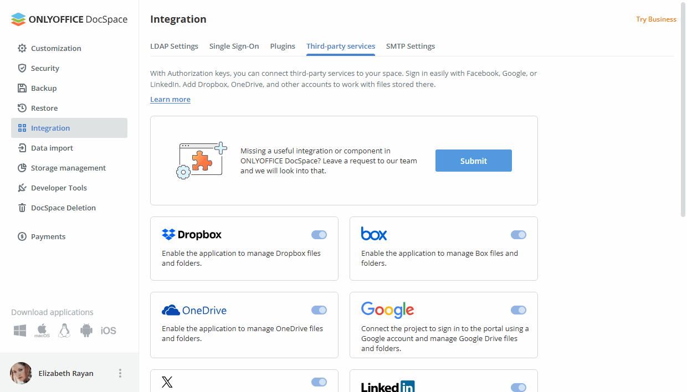Open the profile options menu
Screen dimensions: 687x392
pos(120,373)
